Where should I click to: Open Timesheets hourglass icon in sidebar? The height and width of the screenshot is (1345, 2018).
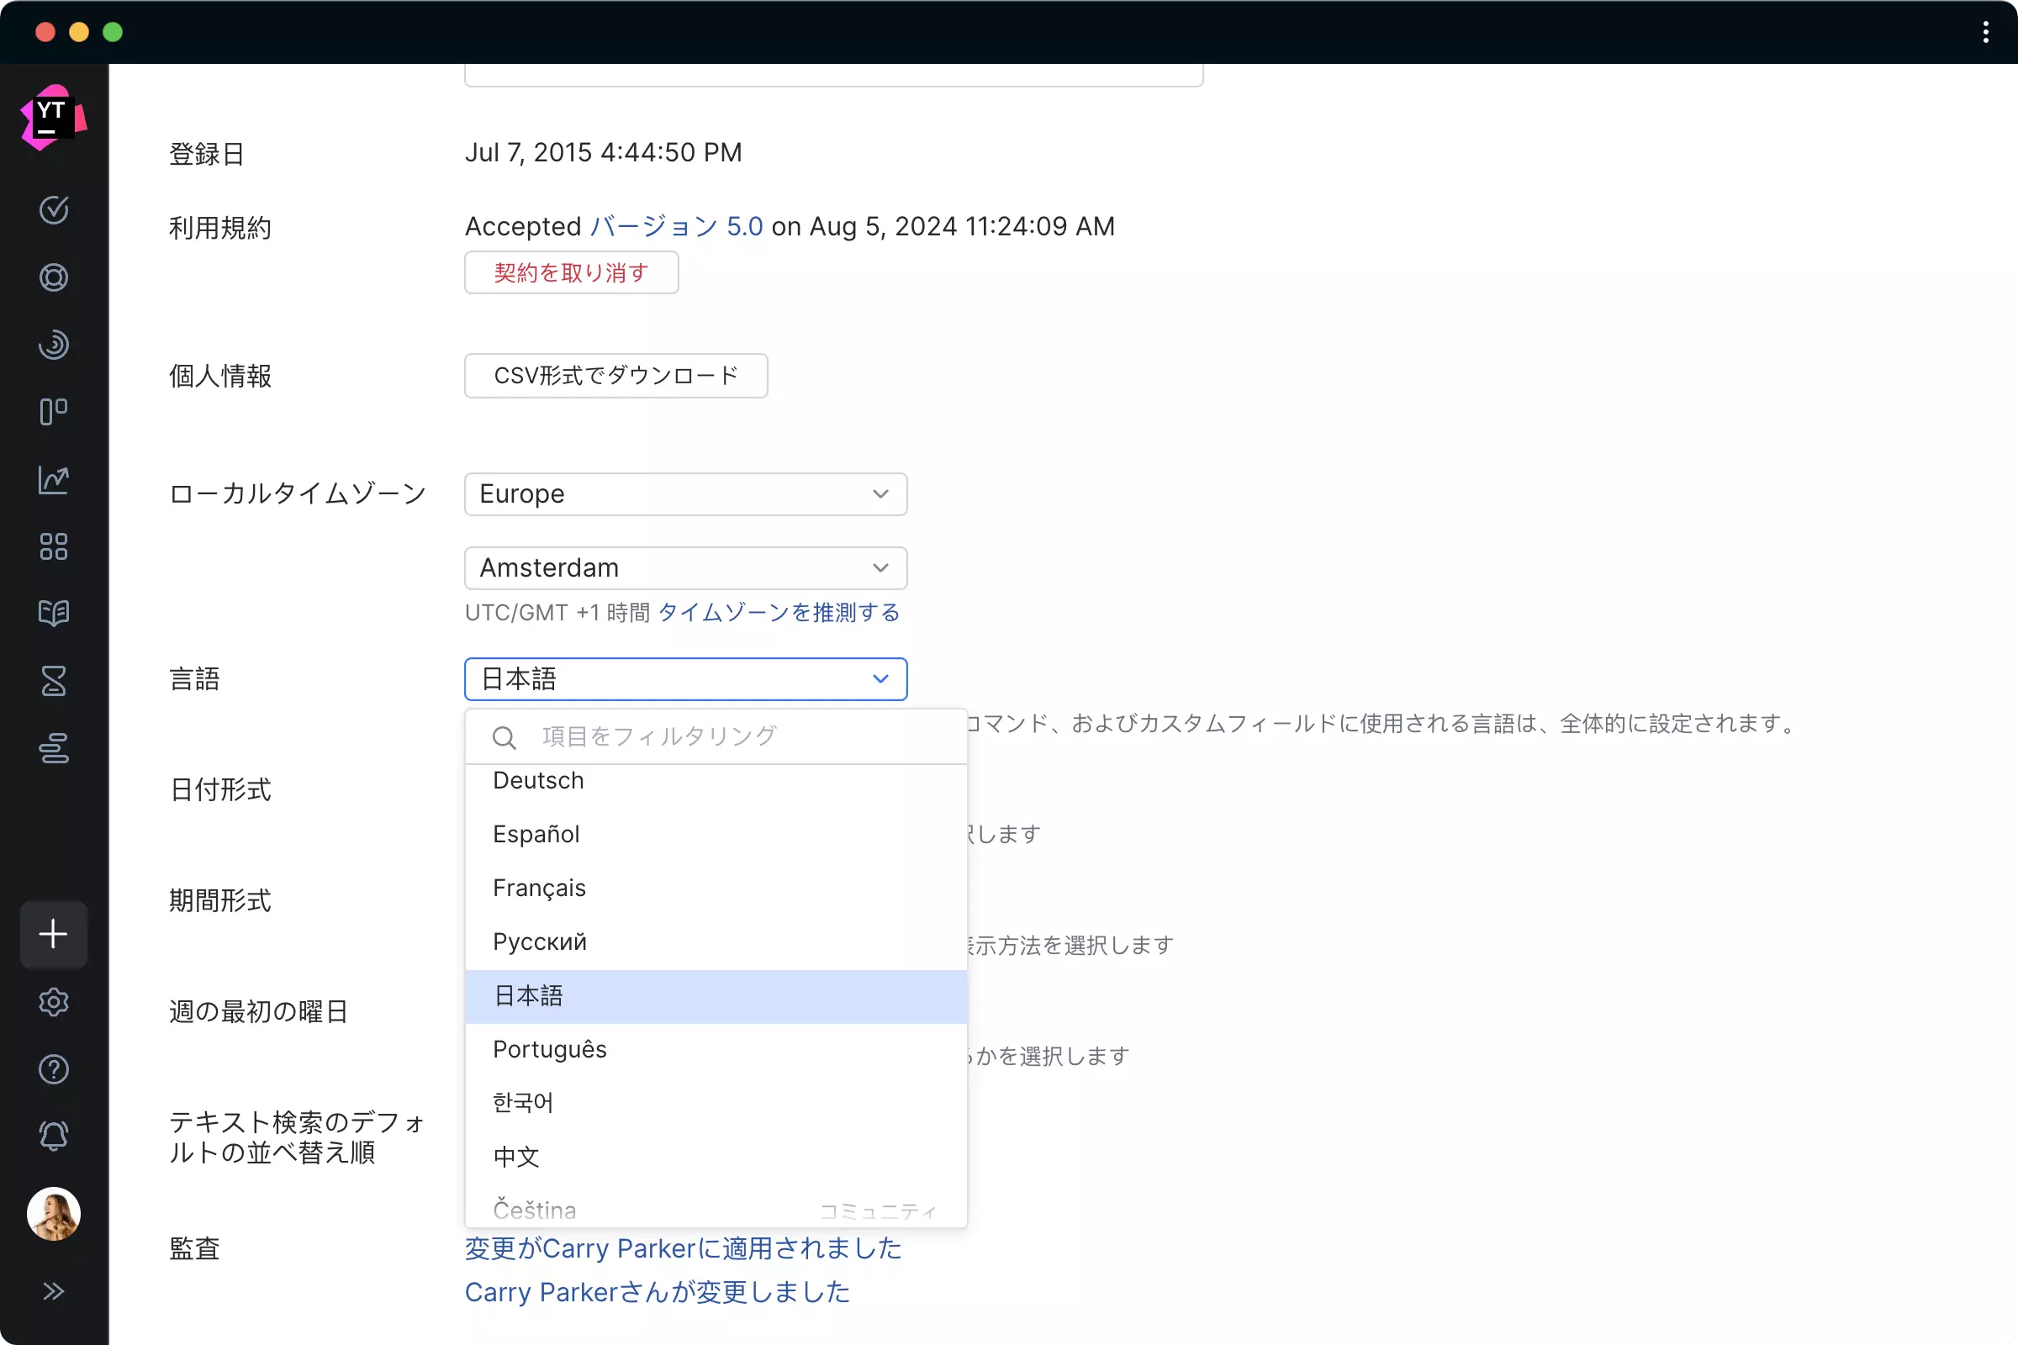click(x=53, y=681)
